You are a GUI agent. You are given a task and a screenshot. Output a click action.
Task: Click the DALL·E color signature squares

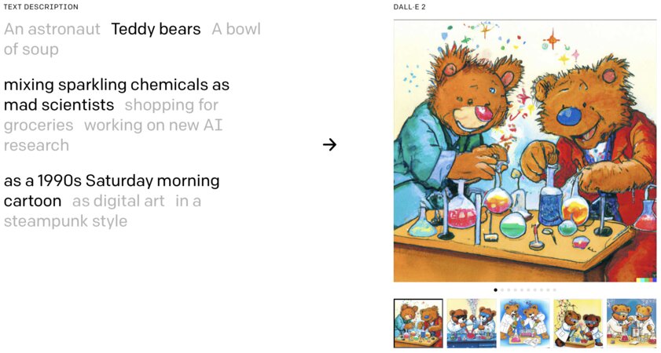click(x=646, y=279)
